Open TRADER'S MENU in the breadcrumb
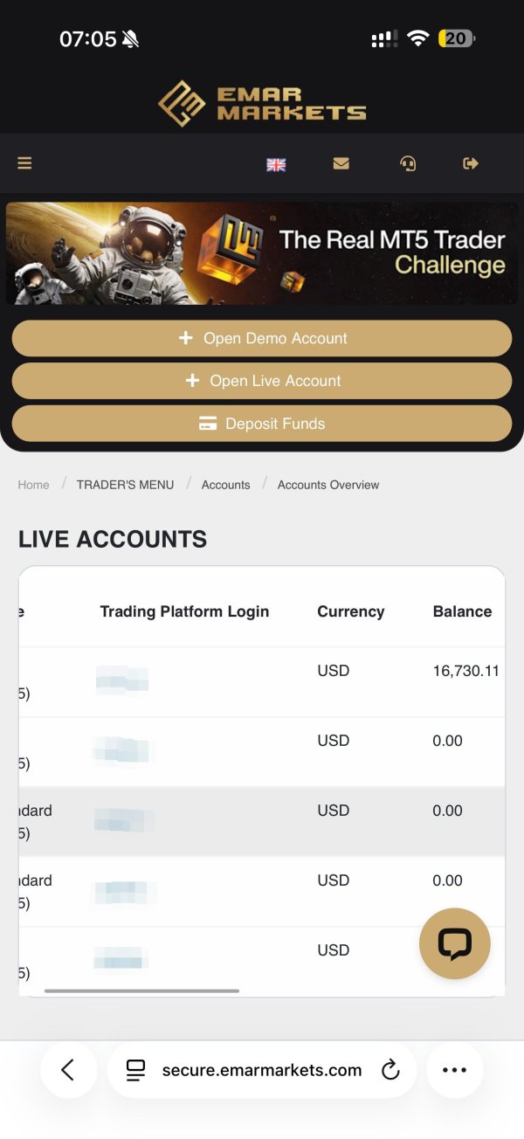This screenshot has width=524, height=1139. pos(125,485)
